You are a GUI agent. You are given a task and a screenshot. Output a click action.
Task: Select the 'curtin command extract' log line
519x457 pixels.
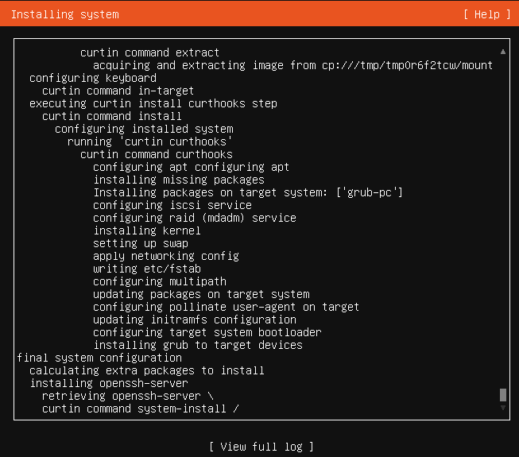click(149, 52)
